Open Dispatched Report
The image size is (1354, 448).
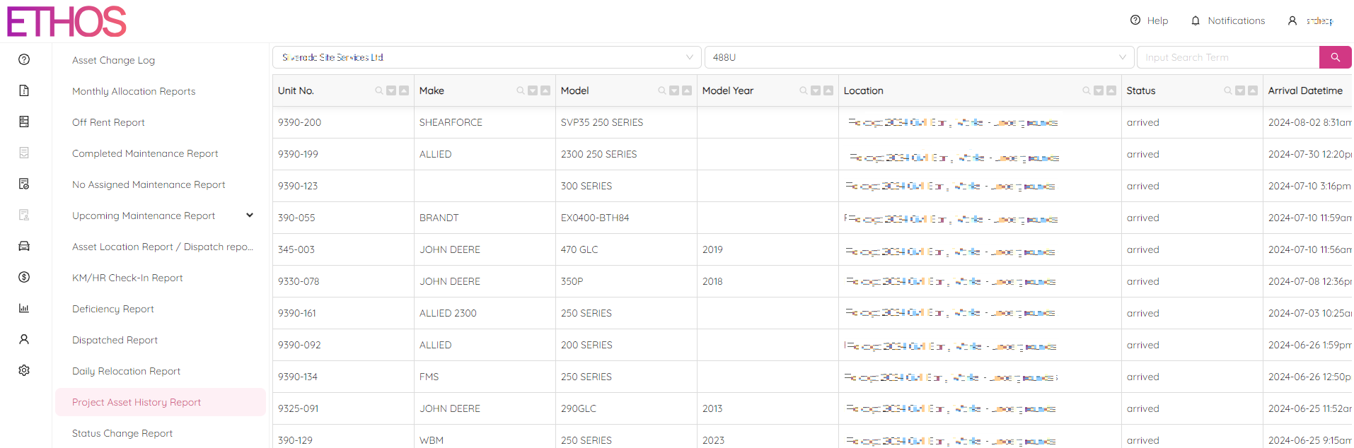115,340
